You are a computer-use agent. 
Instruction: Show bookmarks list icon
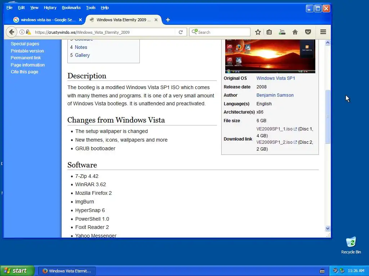pyautogui.click(x=269, y=32)
